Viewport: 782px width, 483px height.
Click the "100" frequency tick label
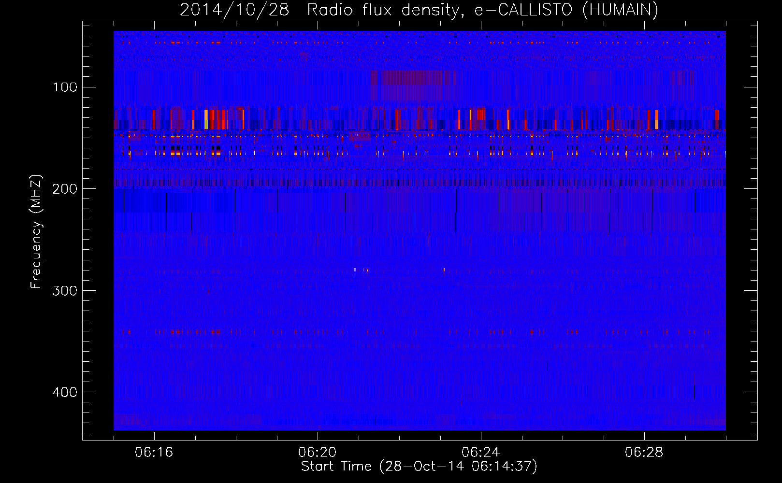pyautogui.click(x=65, y=87)
